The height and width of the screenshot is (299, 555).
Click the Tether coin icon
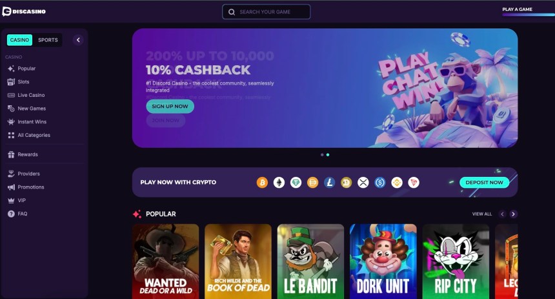[x=296, y=183]
